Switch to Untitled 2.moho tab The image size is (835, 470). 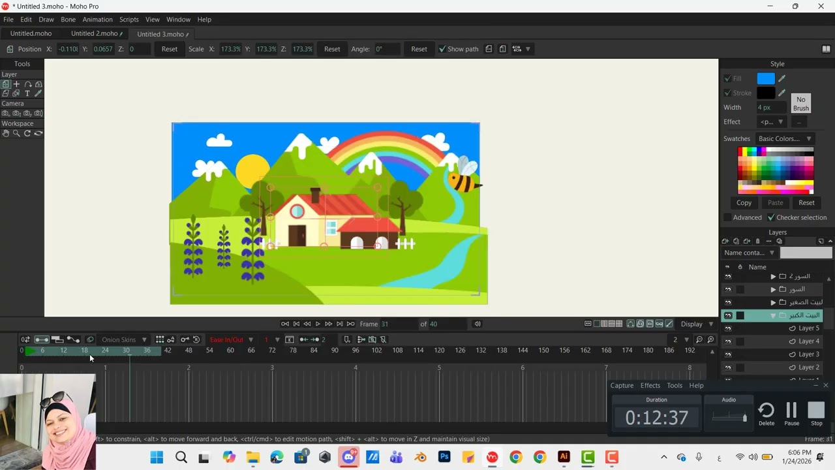click(96, 33)
